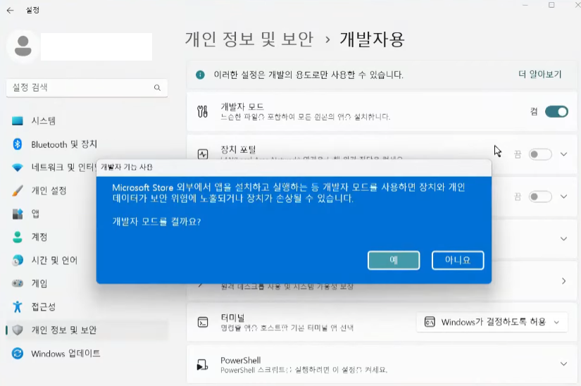This screenshot has width=581, height=386.
Task: Expand the 장치 포털 section chevron
Action: pos(563,154)
